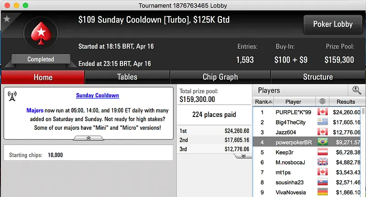Open the player search magnifier
Screen dimensions: 366x197
coord(356,91)
